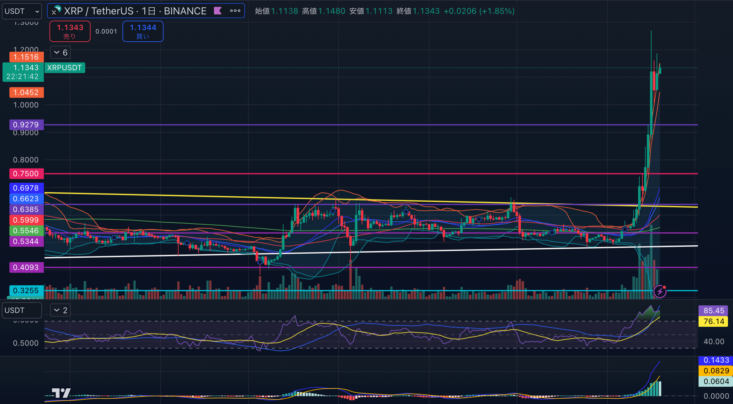Image resolution: width=733 pixels, height=404 pixels.
Task: Click the TradingView logo watermark icon
Action: (61, 393)
